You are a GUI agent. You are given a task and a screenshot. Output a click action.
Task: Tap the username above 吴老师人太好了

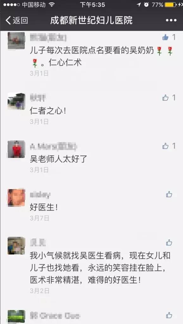53,147
